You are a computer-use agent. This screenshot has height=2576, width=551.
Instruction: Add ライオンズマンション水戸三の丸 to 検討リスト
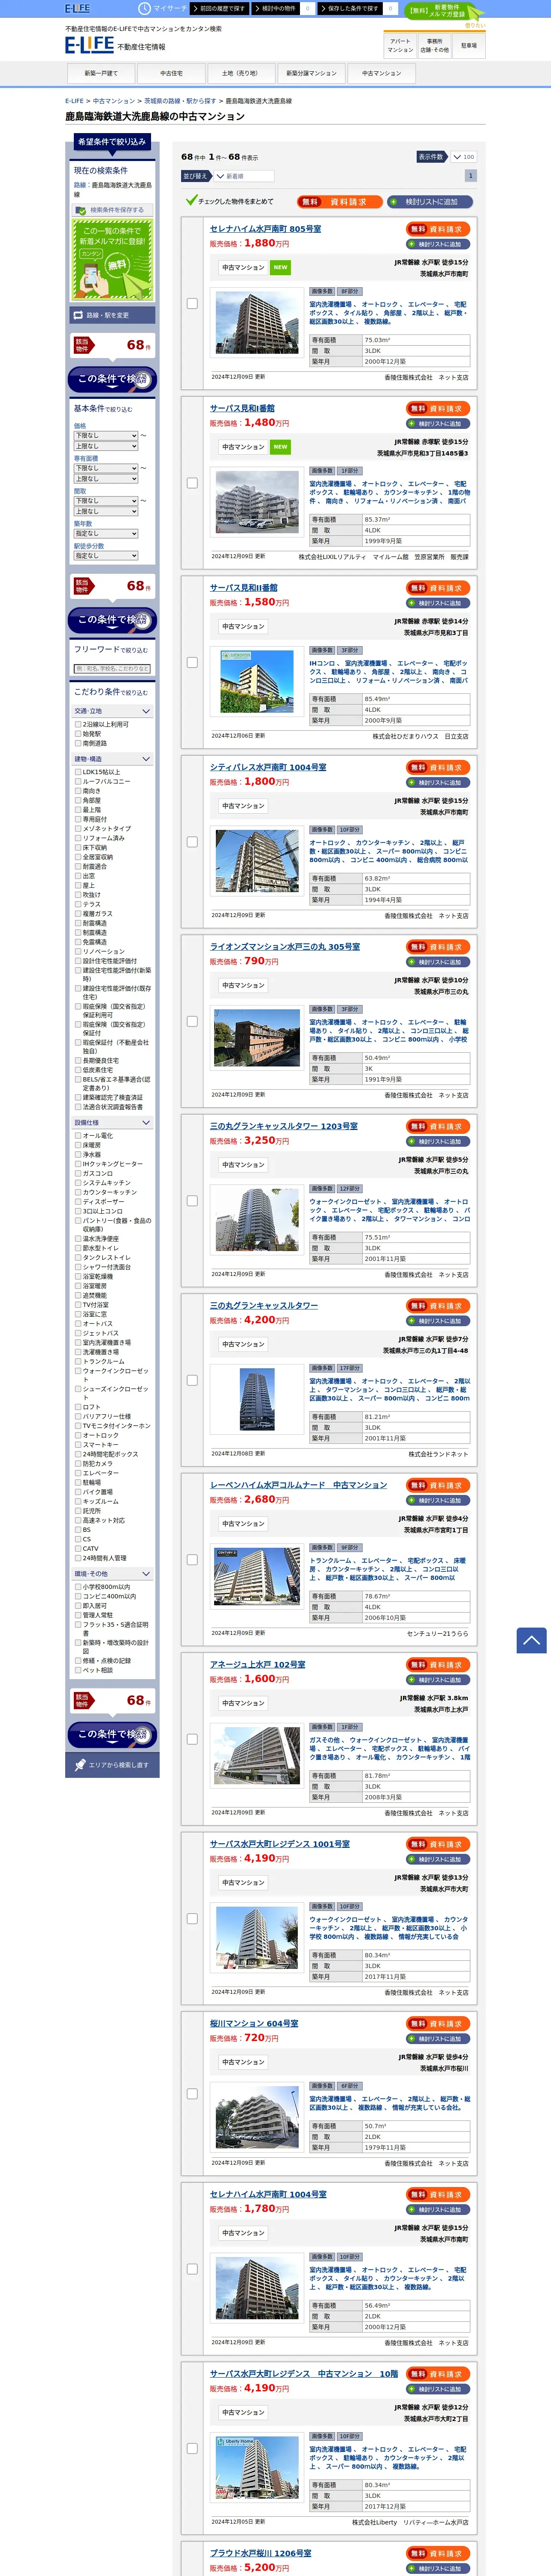tap(438, 962)
